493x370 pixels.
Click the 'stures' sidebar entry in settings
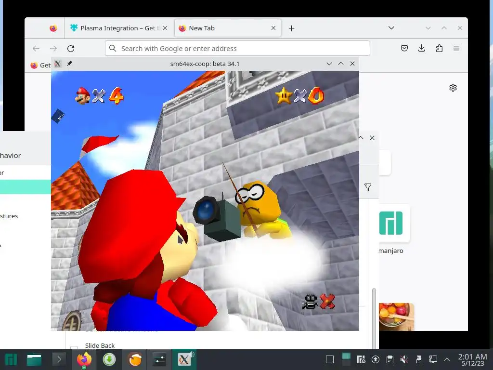click(9, 216)
